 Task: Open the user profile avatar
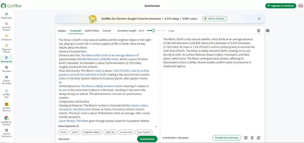300,6
